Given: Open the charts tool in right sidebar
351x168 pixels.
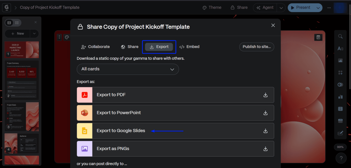Looking at the screenshot, I should [x=340, y=97].
